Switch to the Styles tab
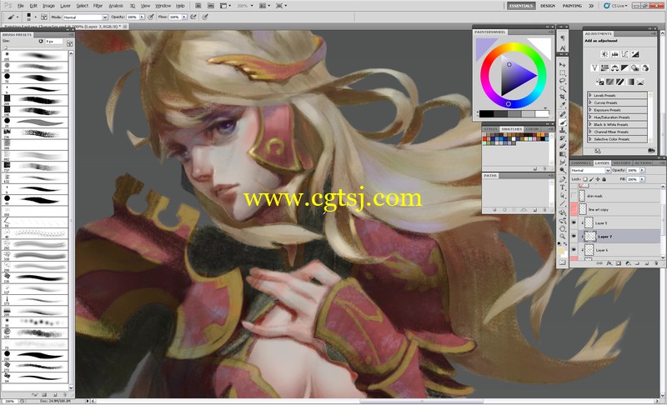Screen dimensions: 667x405 tap(490, 129)
